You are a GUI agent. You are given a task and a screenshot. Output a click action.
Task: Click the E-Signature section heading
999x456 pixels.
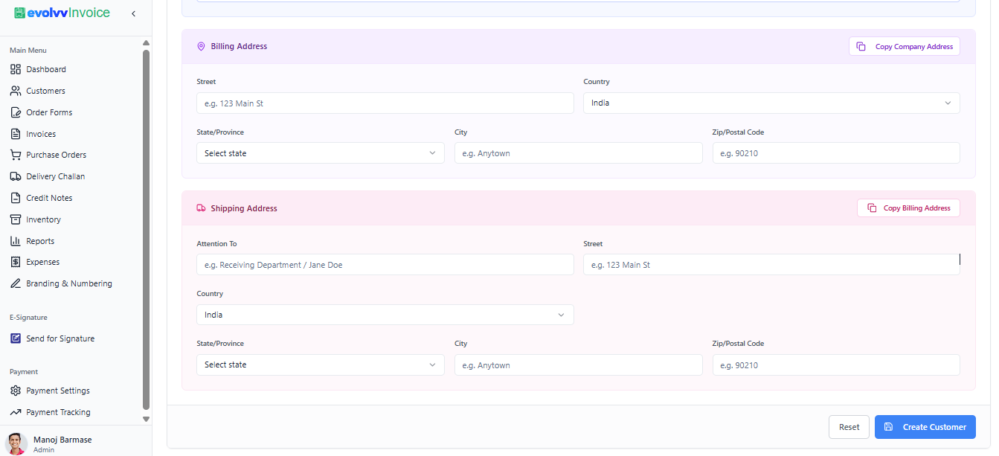[x=28, y=318]
